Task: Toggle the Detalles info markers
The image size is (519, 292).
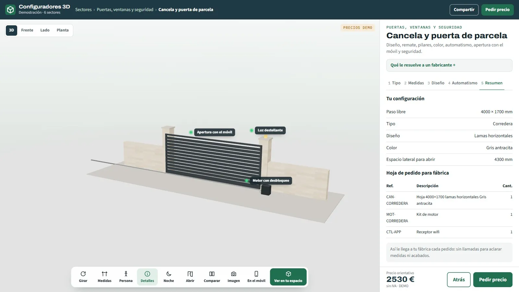Action: (147, 277)
